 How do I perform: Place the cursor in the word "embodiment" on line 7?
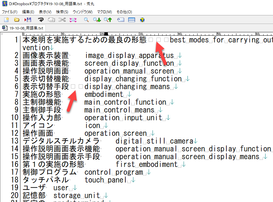click(104, 94)
